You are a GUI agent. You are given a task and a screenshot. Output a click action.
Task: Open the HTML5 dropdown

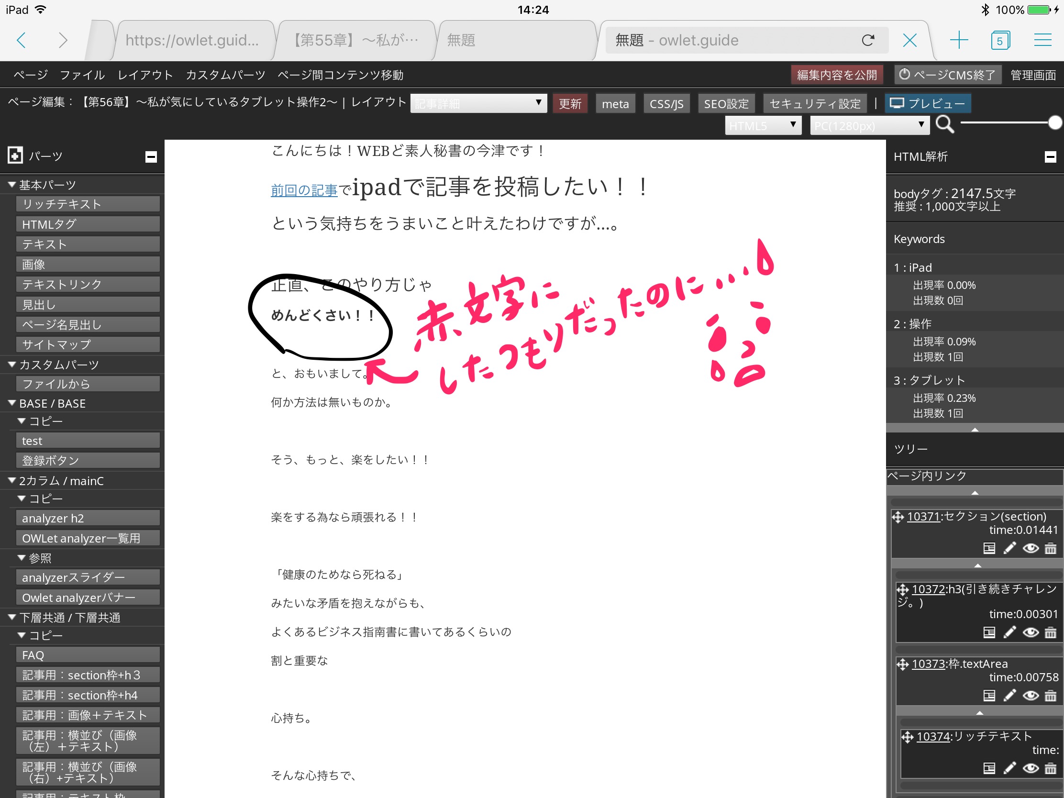[763, 125]
